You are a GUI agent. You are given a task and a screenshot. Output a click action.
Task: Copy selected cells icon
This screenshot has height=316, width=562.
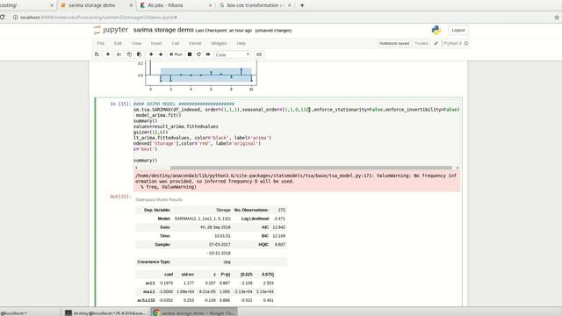tap(129, 54)
